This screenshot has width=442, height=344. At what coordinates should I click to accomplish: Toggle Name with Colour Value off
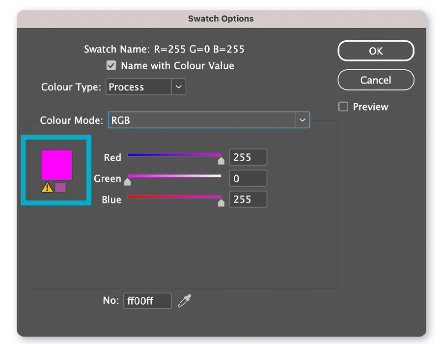click(x=111, y=65)
